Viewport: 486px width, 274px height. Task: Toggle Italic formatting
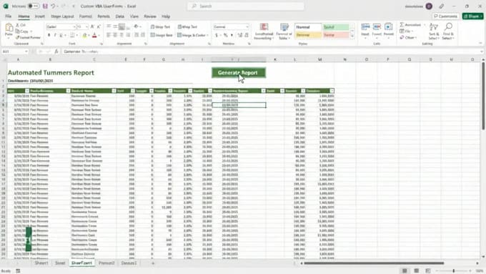click(x=55, y=35)
